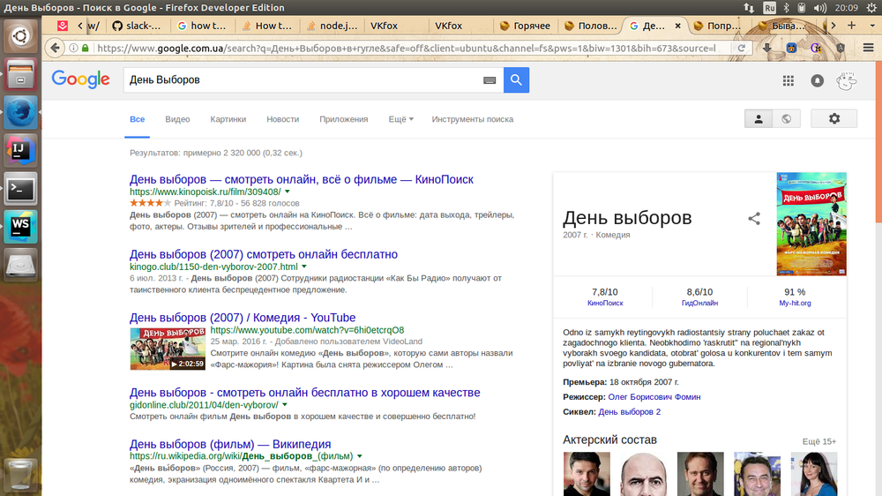Open the Олег Борисович Фомин director link

pyautogui.click(x=654, y=397)
